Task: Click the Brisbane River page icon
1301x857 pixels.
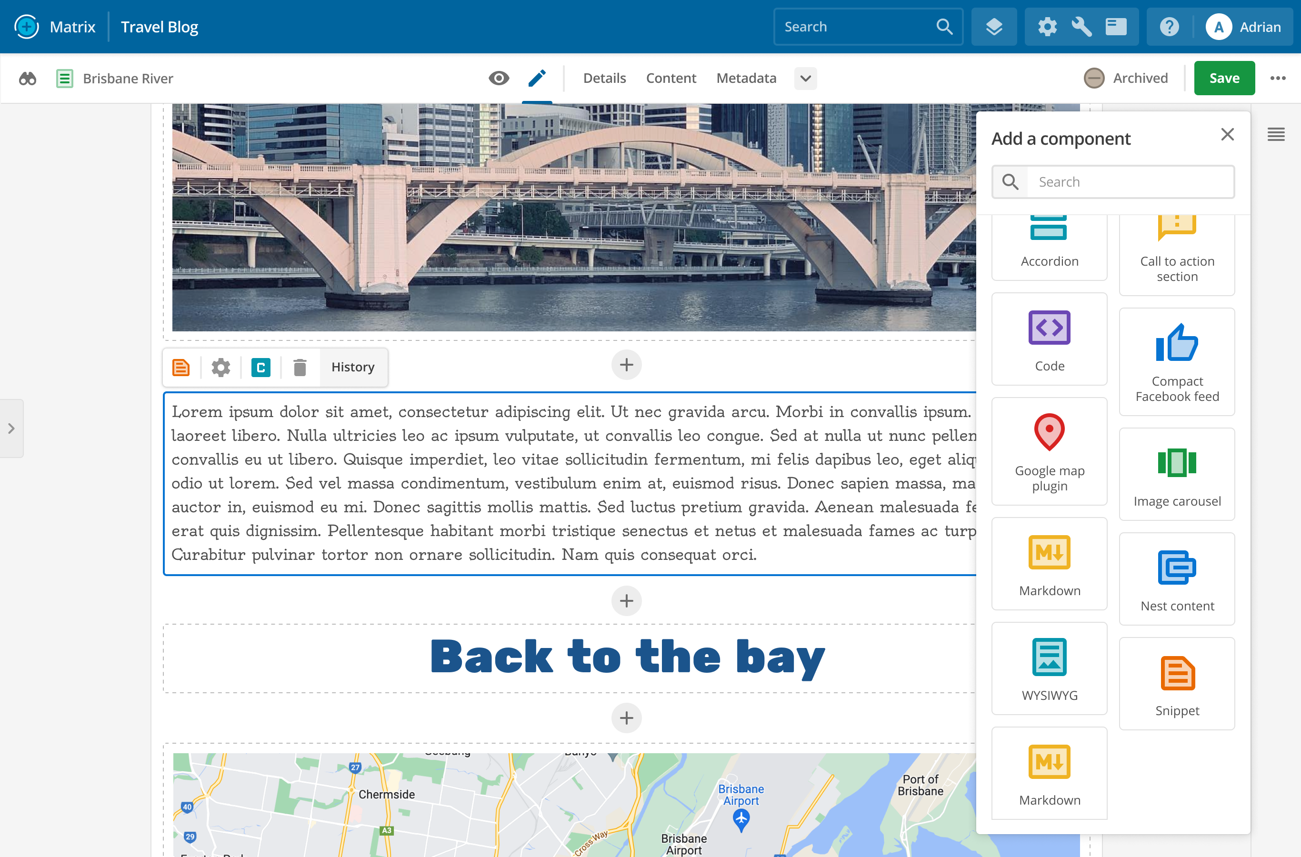Action: 64,78
